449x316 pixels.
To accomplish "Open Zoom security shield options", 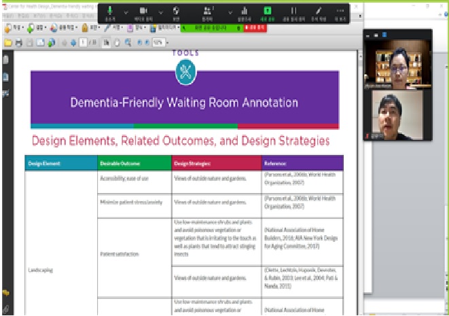I will point(176,12).
